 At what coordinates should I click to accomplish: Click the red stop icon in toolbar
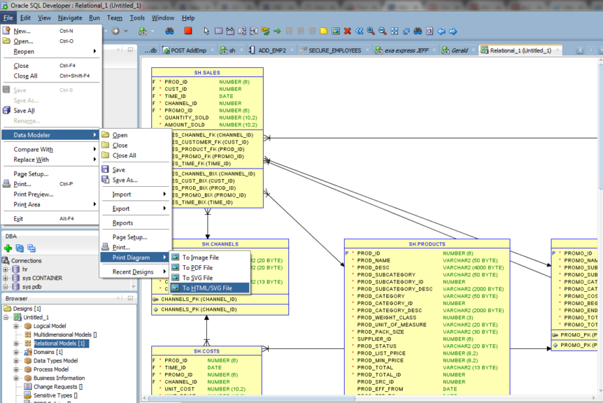pyautogui.click(x=187, y=31)
